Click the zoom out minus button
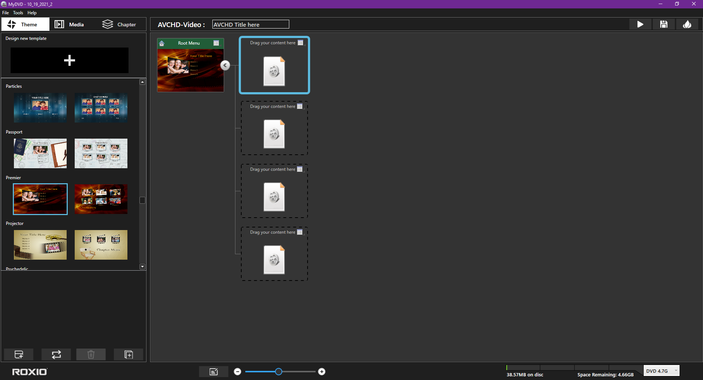This screenshot has height=380, width=703. point(238,372)
